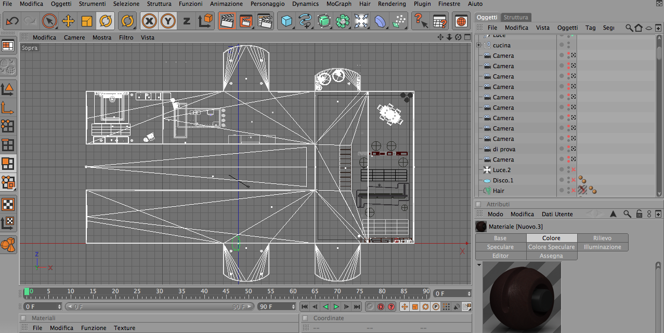Screen dimensions: 664x333
Task: Toggle rotation keyframe recording
Action: click(425, 307)
